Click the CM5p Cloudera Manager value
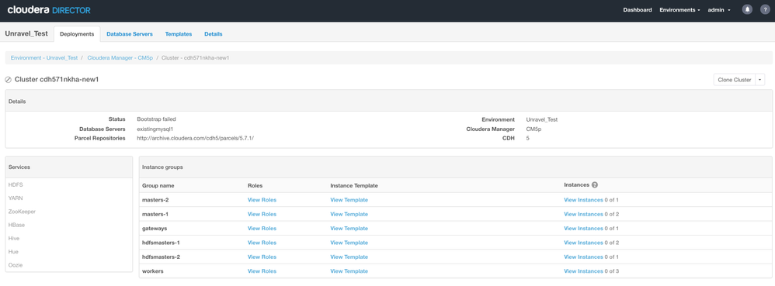 click(534, 129)
